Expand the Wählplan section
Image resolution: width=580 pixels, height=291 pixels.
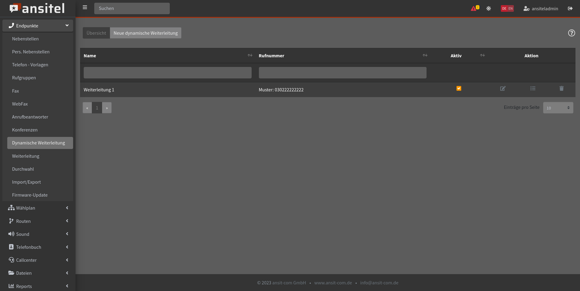[x=37, y=208]
